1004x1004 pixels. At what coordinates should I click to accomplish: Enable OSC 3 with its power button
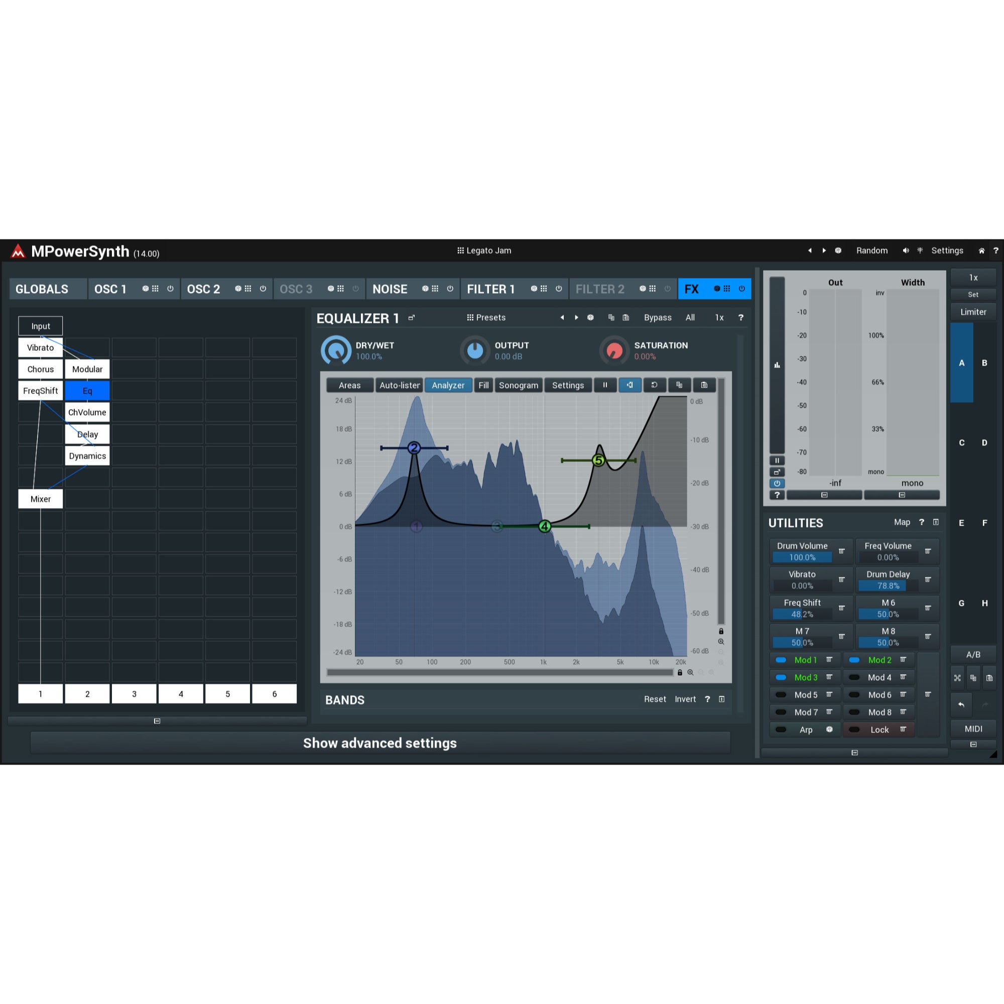click(x=355, y=289)
